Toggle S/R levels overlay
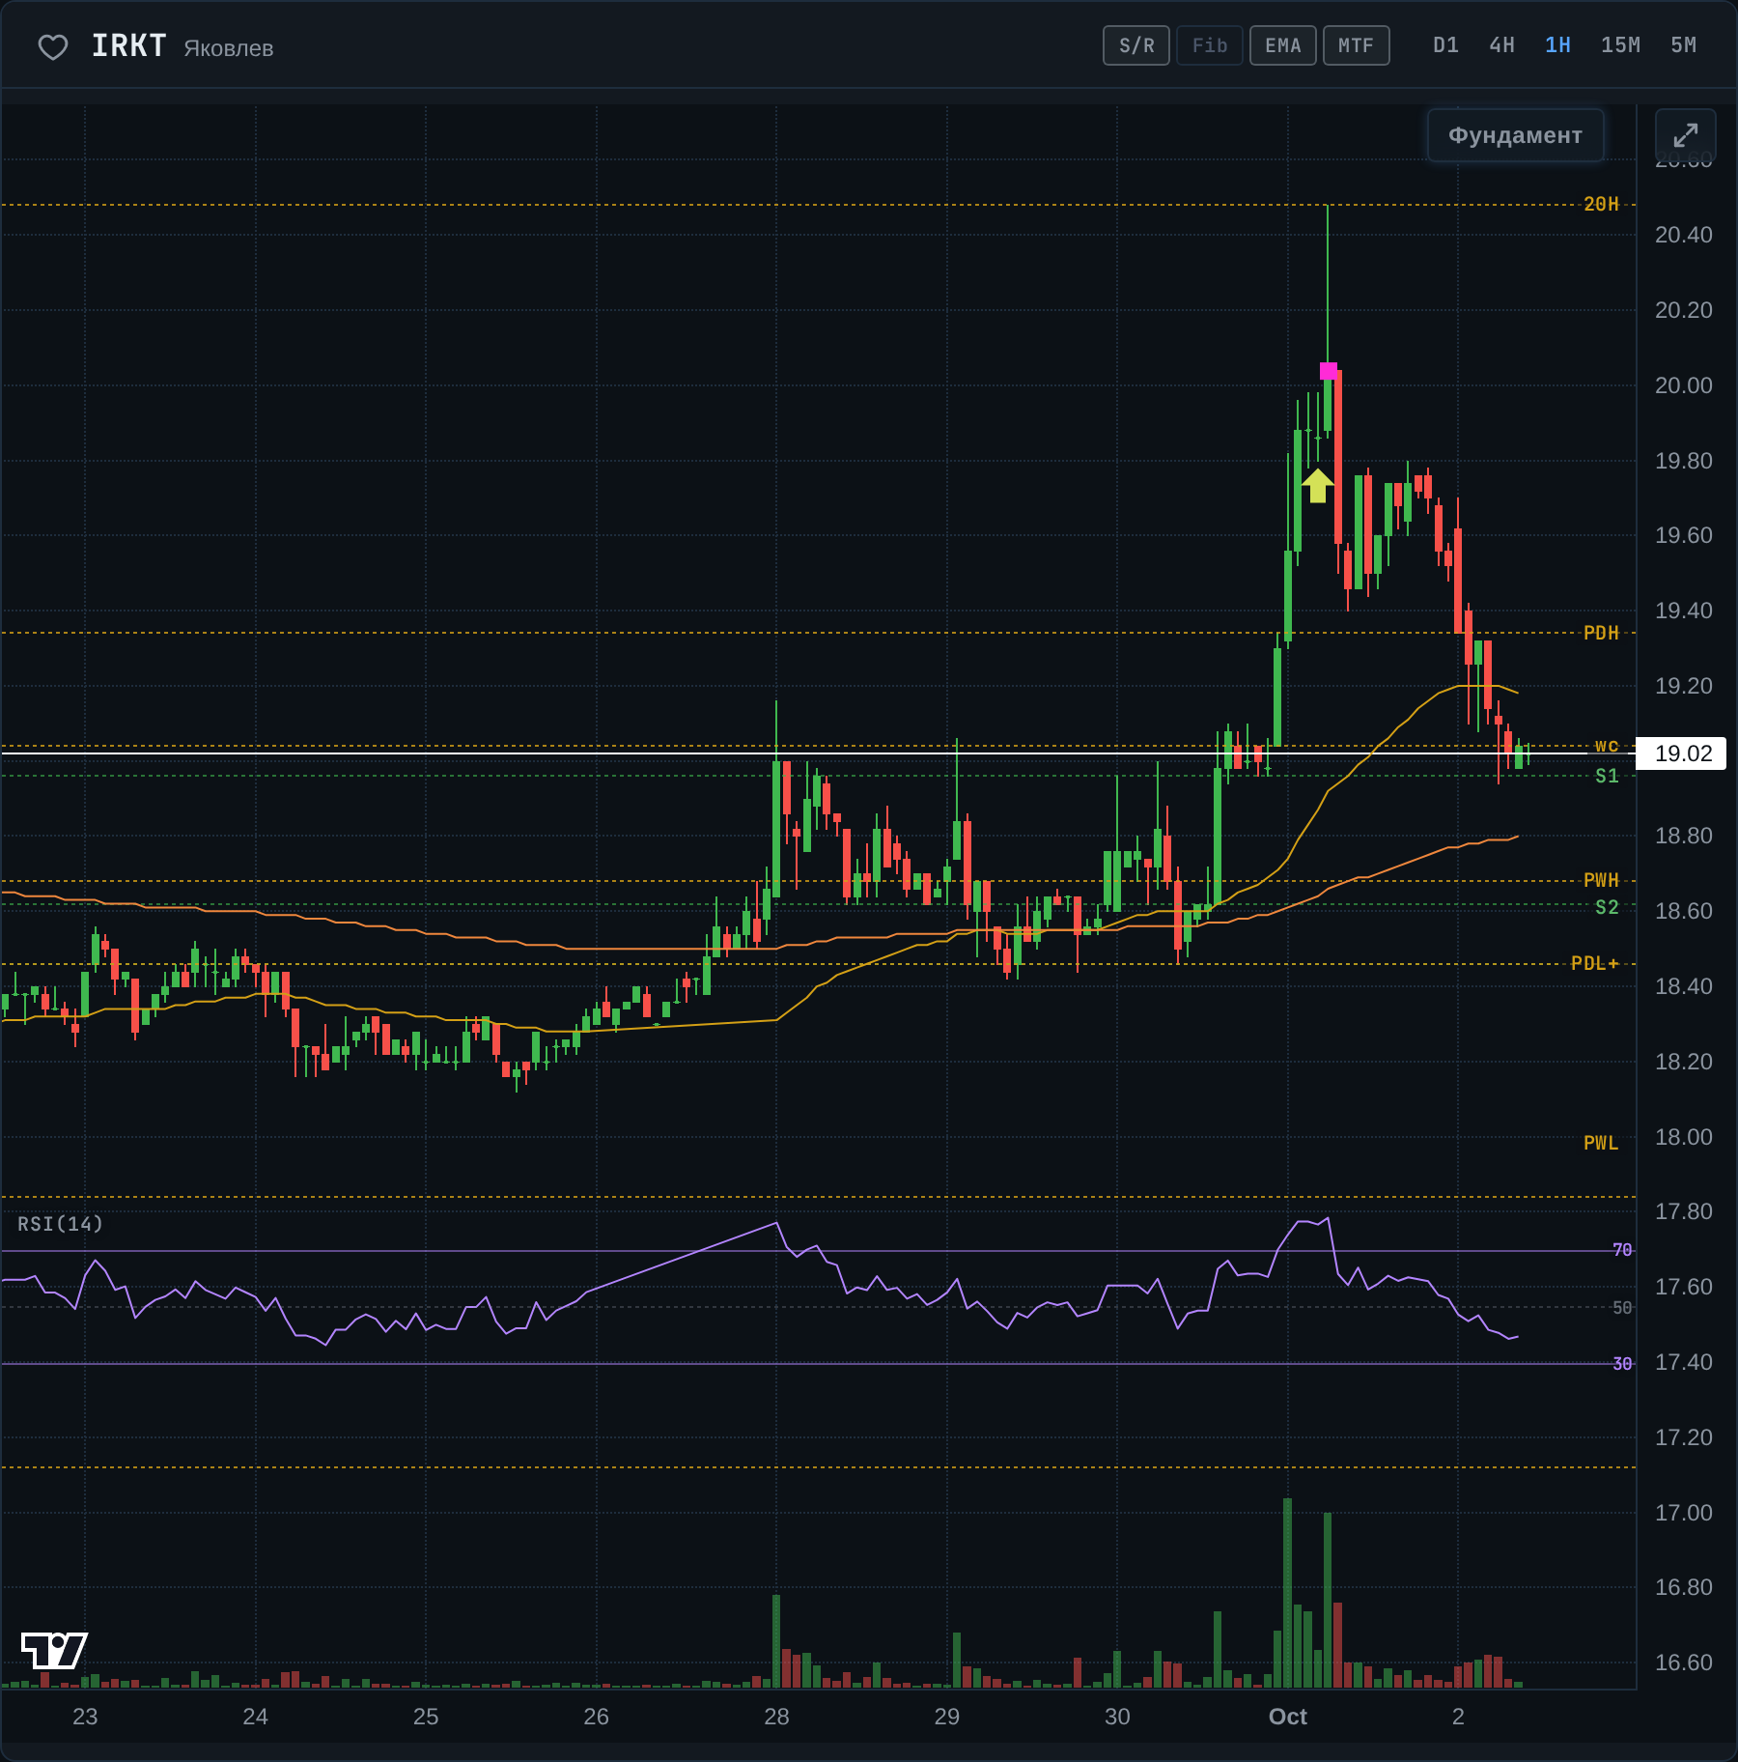 tap(1136, 45)
